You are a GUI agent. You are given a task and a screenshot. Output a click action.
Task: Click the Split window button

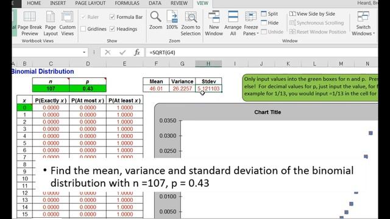[x=269, y=14]
